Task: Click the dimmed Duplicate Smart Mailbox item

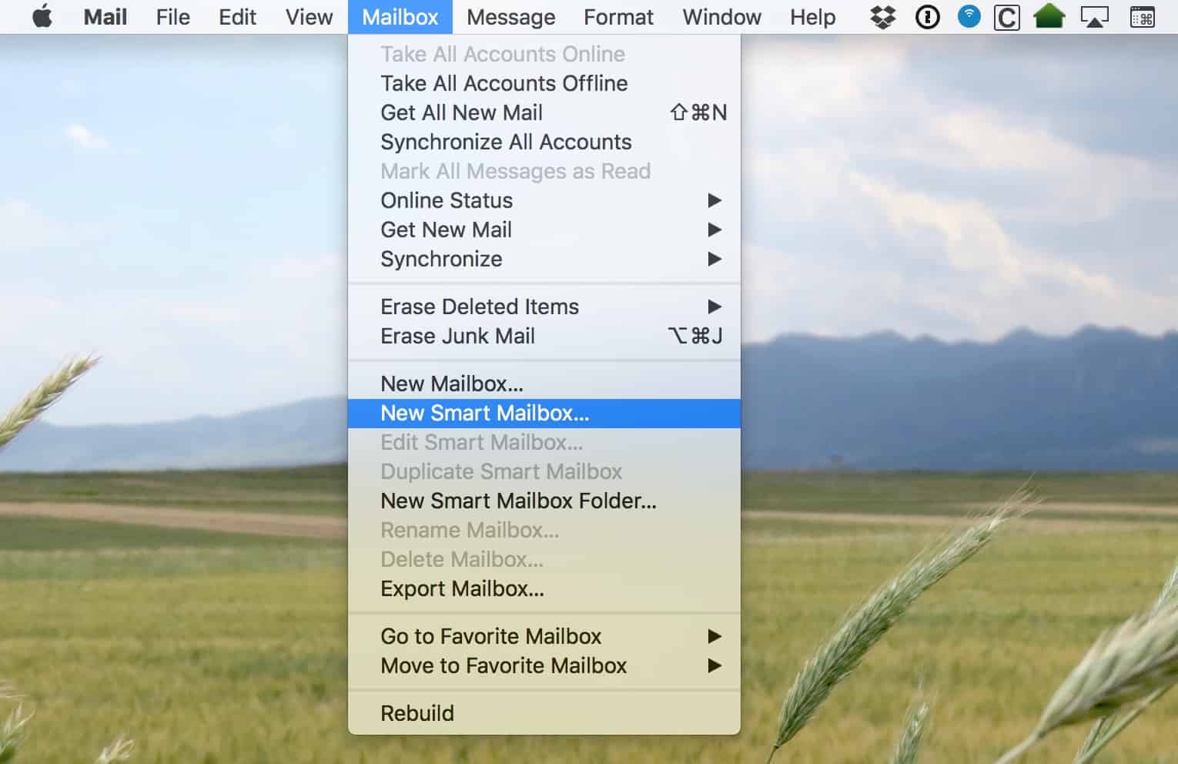Action: click(x=544, y=471)
